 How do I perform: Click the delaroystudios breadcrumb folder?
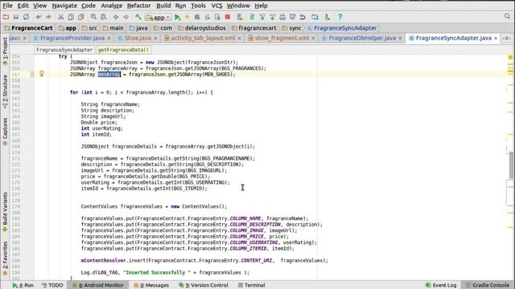click(202, 28)
